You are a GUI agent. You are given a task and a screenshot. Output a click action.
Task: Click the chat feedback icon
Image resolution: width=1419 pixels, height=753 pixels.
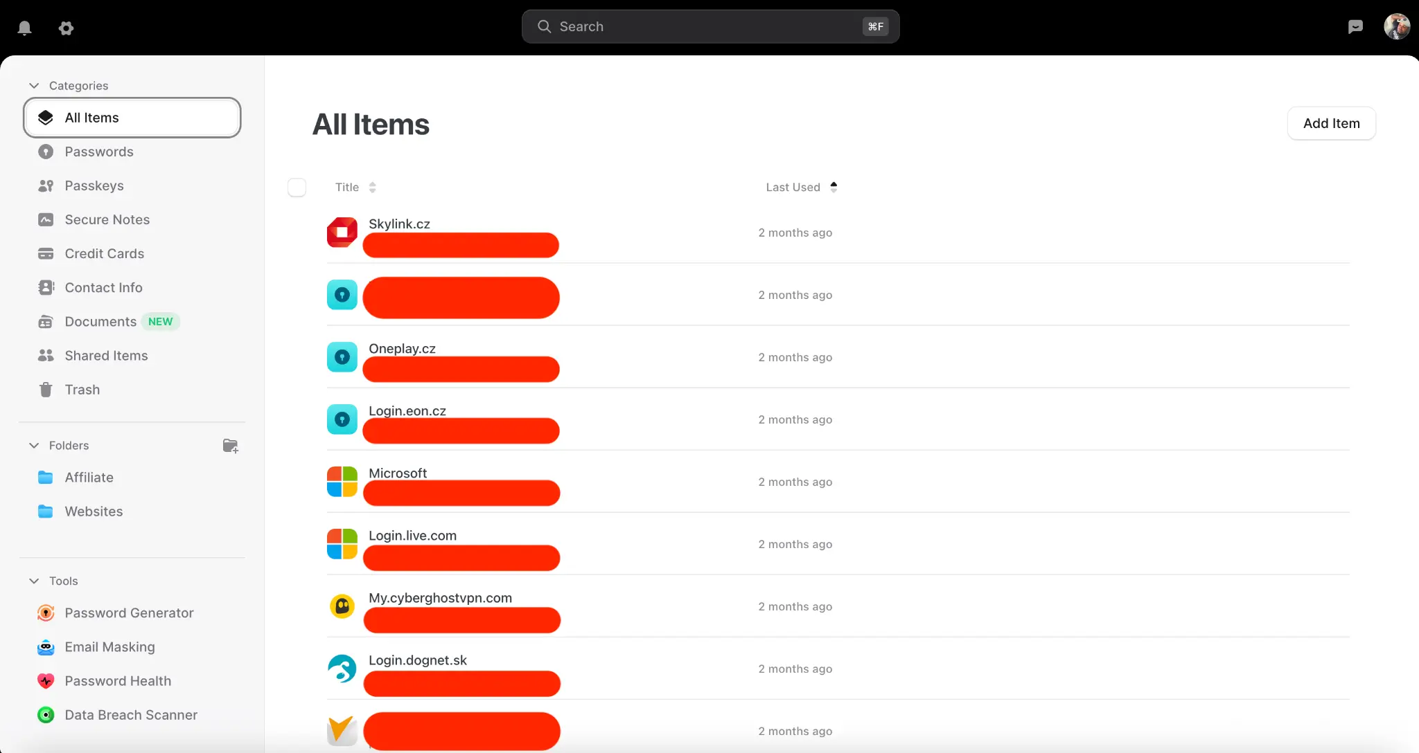click(1355, 27)
